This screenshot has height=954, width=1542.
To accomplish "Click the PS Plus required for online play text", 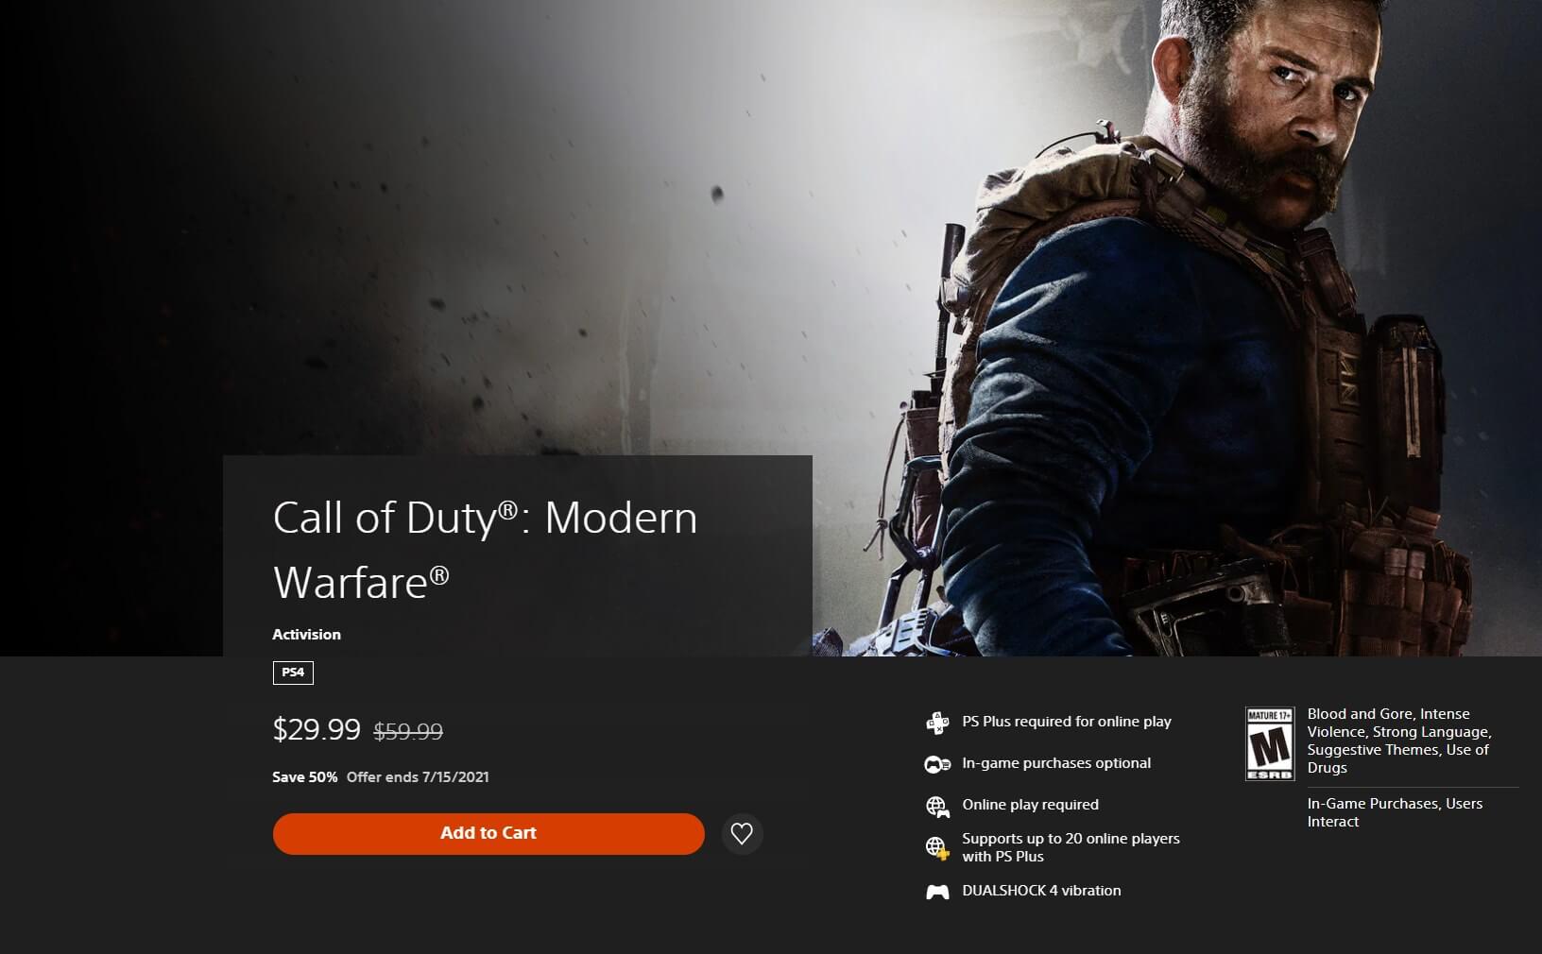I will 1067,722.
